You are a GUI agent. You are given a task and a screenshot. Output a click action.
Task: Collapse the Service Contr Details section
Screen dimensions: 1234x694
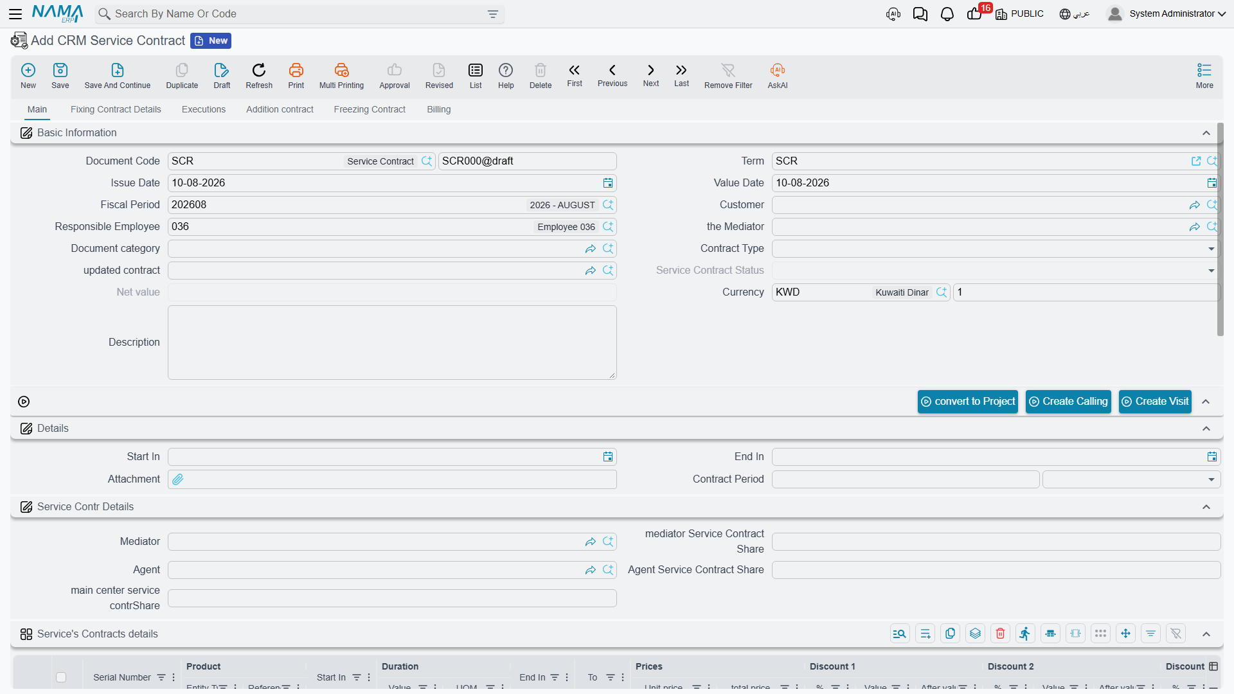(x=1206, y=507)
